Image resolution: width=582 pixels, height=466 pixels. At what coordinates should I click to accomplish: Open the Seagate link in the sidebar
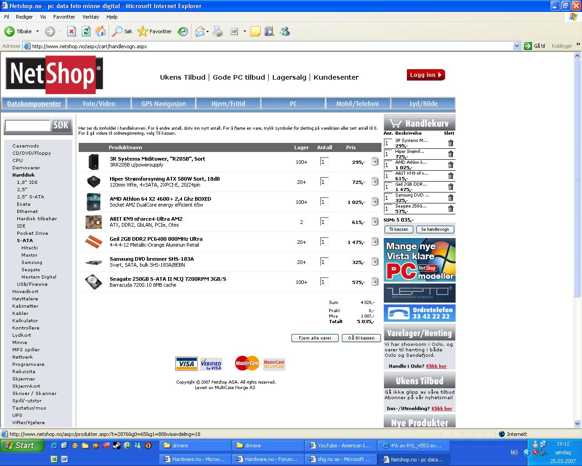click(x=30, y=269)
